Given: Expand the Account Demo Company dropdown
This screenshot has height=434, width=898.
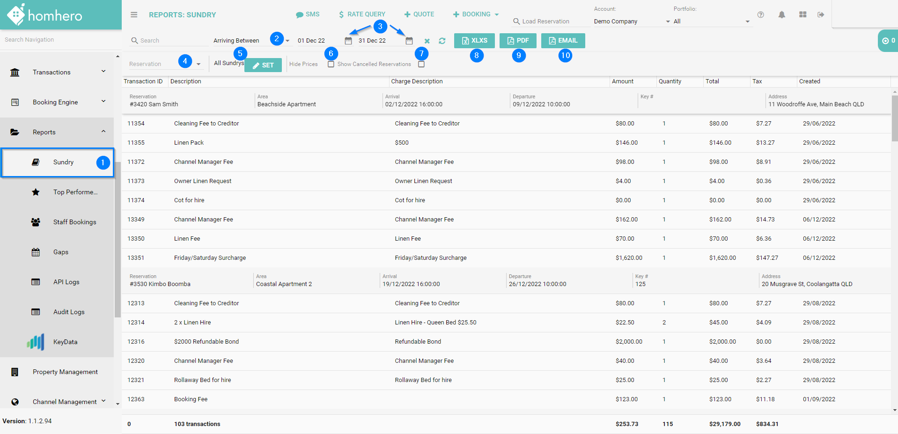Looking at the screenshot, I should (632, 22).
